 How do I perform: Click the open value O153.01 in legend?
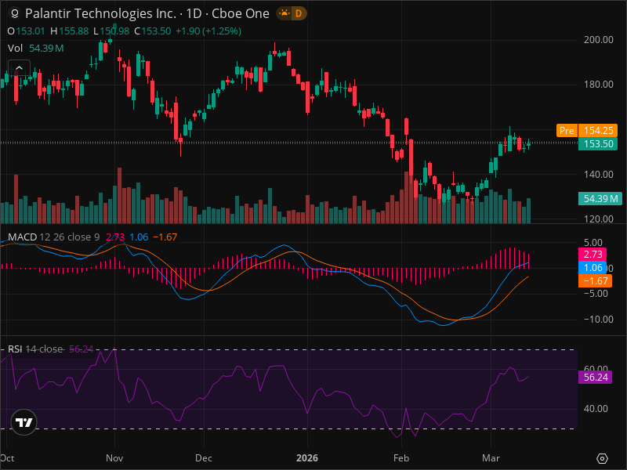pos(26,31)
